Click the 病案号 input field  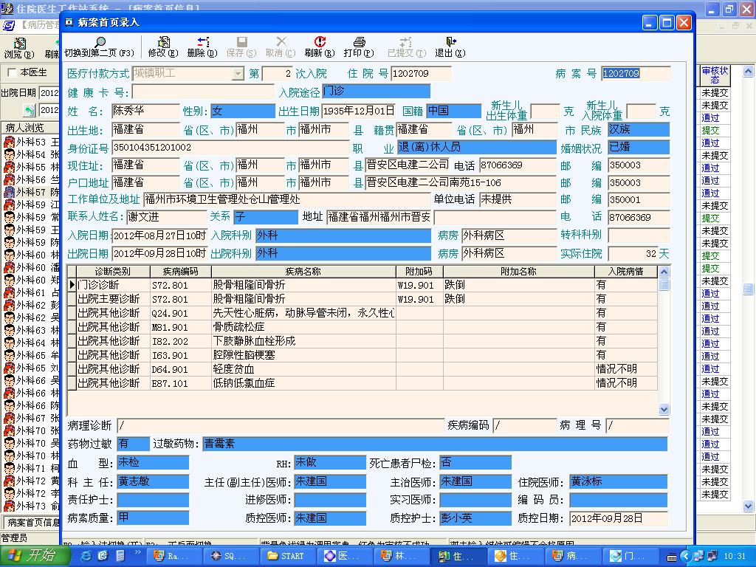tap(636, 73)
